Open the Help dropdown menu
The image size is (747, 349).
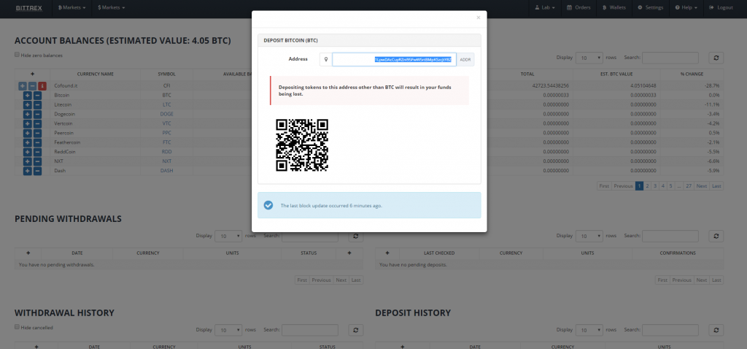pos(686,7)
